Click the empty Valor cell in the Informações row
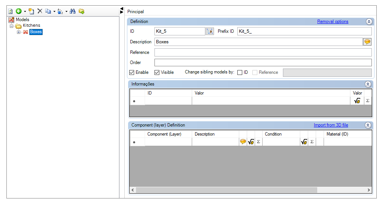 (x=271, y=101)
